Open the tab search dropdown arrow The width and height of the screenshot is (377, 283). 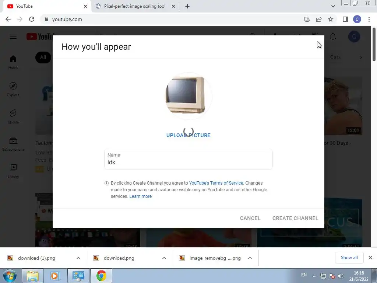point(333,6)
